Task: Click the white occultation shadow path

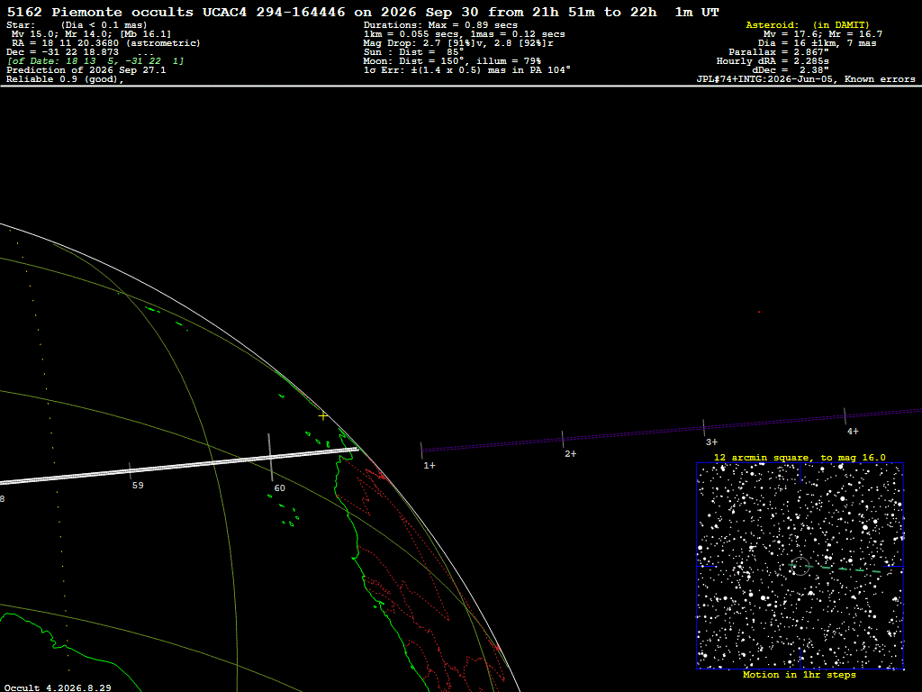Action: (178, 466)
